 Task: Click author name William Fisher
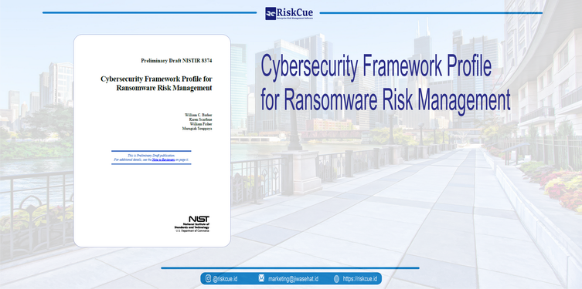pyautogui.click(x=201, y=124)
